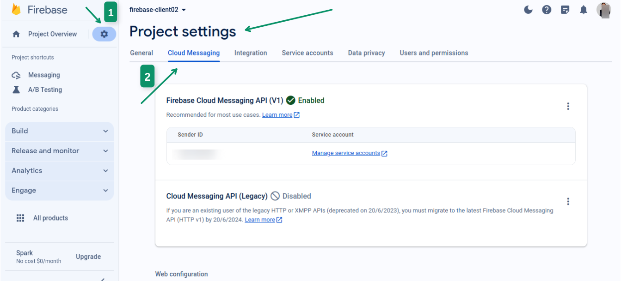Click the Upgrade plan button
621x281 pixels.
pyautogui.click(x=88, y=257)
